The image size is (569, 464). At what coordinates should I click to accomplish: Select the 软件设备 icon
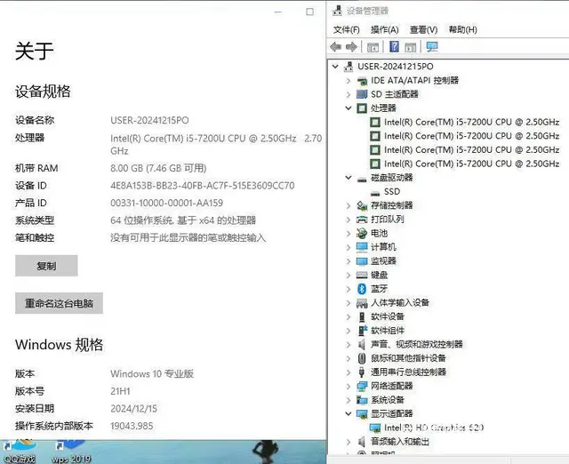[362, 316]
